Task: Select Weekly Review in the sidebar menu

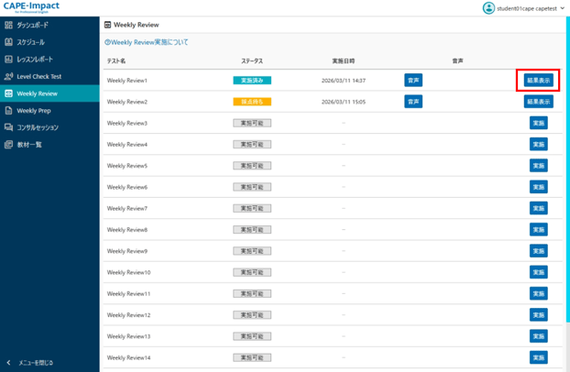Action: 37,93
